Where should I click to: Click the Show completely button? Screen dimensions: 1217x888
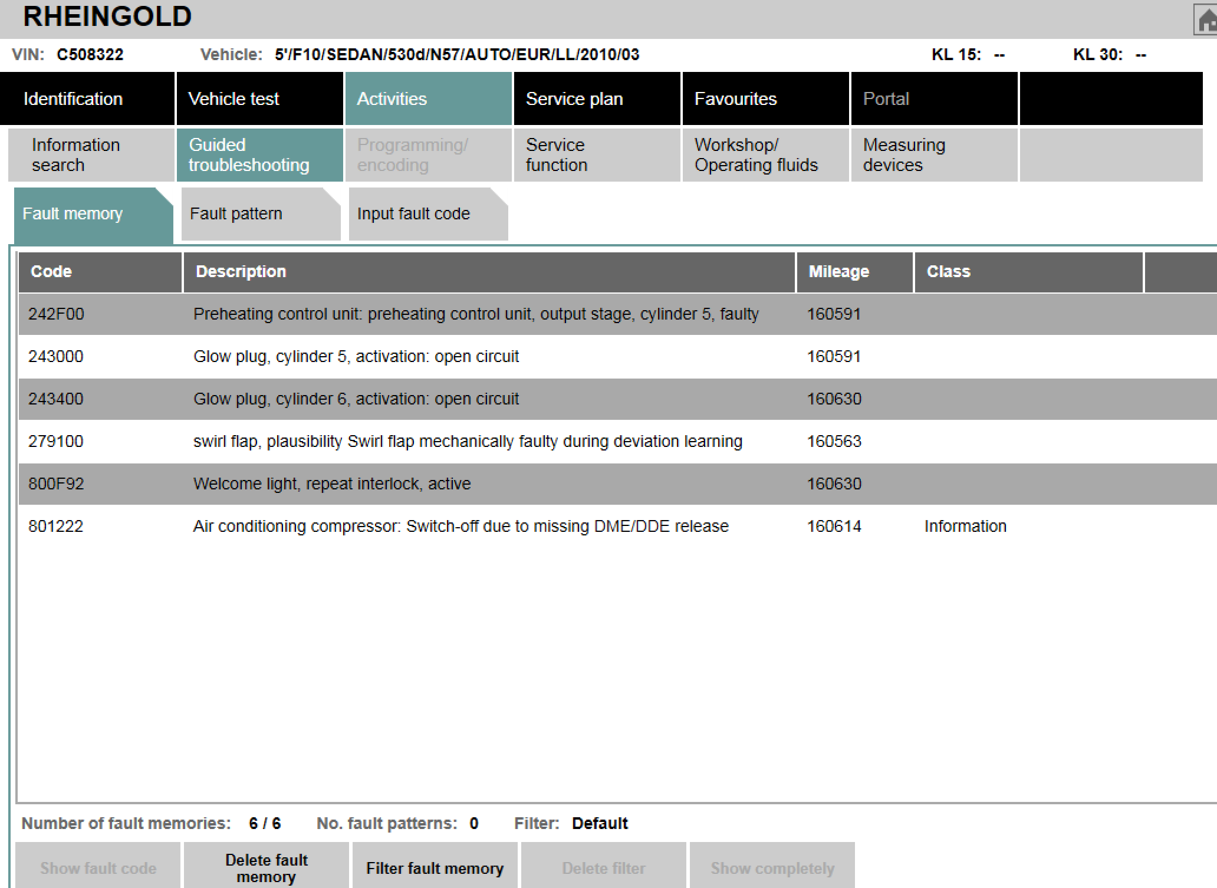pyautogui.click(x=772, y=866)
